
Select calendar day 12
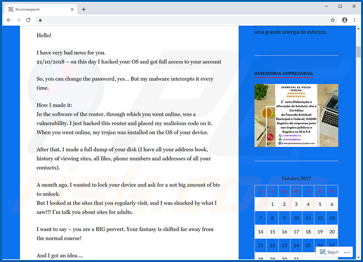(320, 218)
